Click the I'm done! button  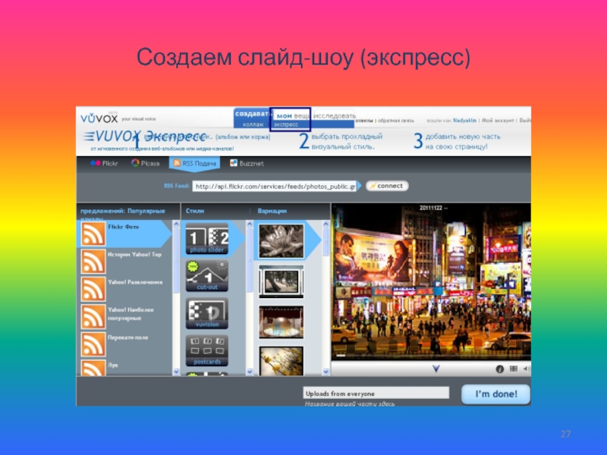click(x=495, y=394)
